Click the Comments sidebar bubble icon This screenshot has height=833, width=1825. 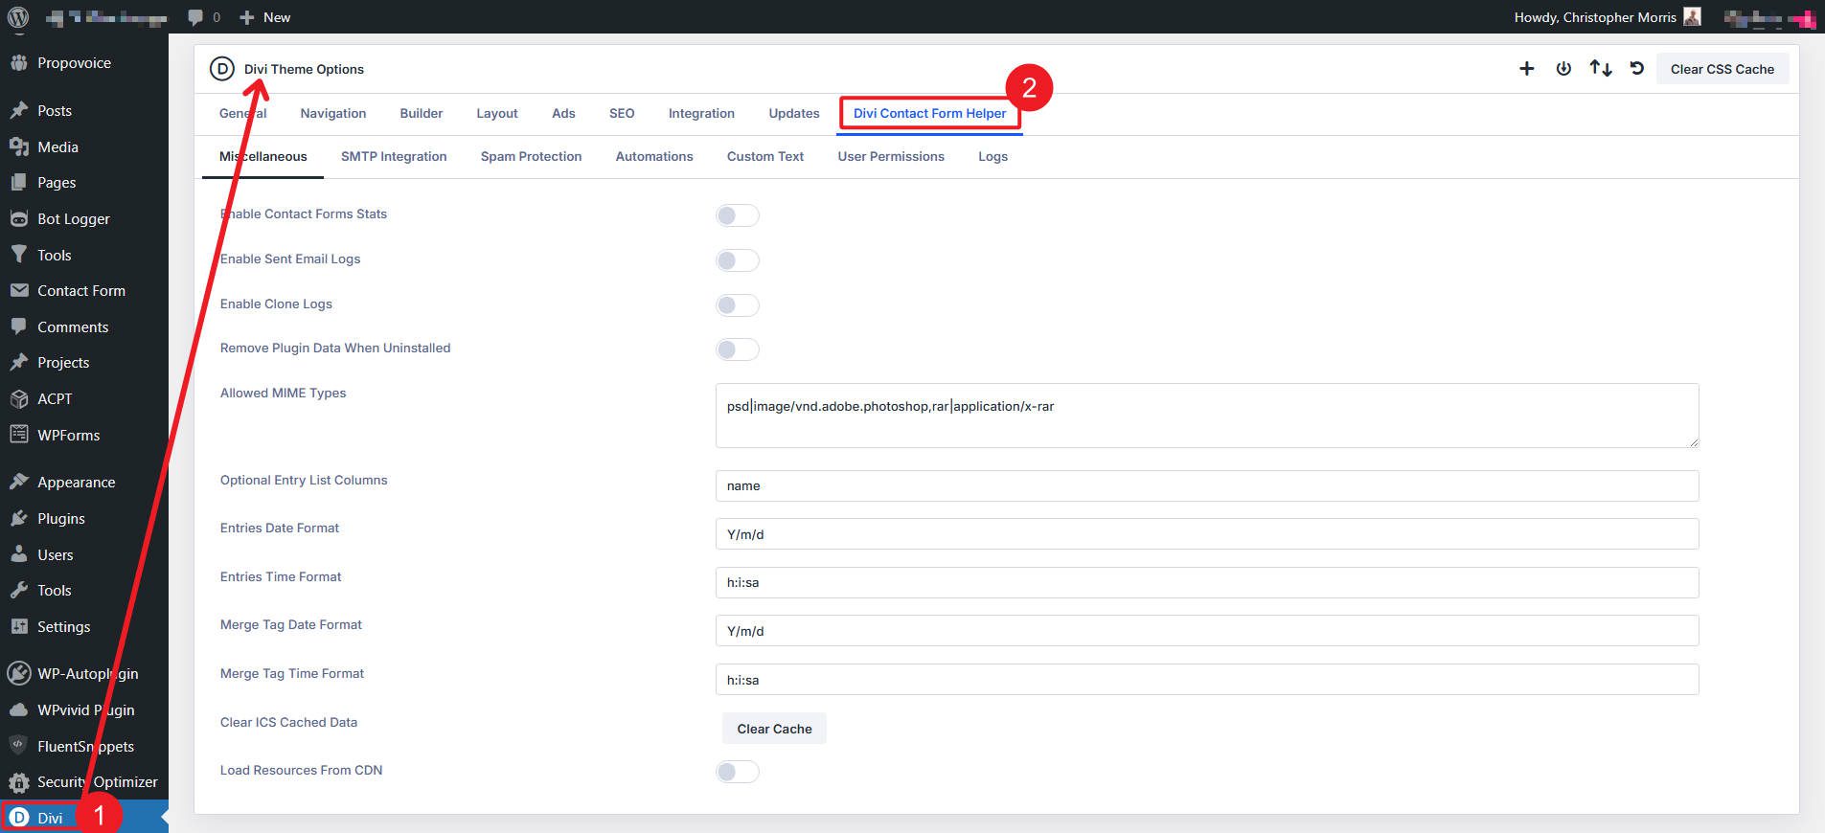click(19, 327)
